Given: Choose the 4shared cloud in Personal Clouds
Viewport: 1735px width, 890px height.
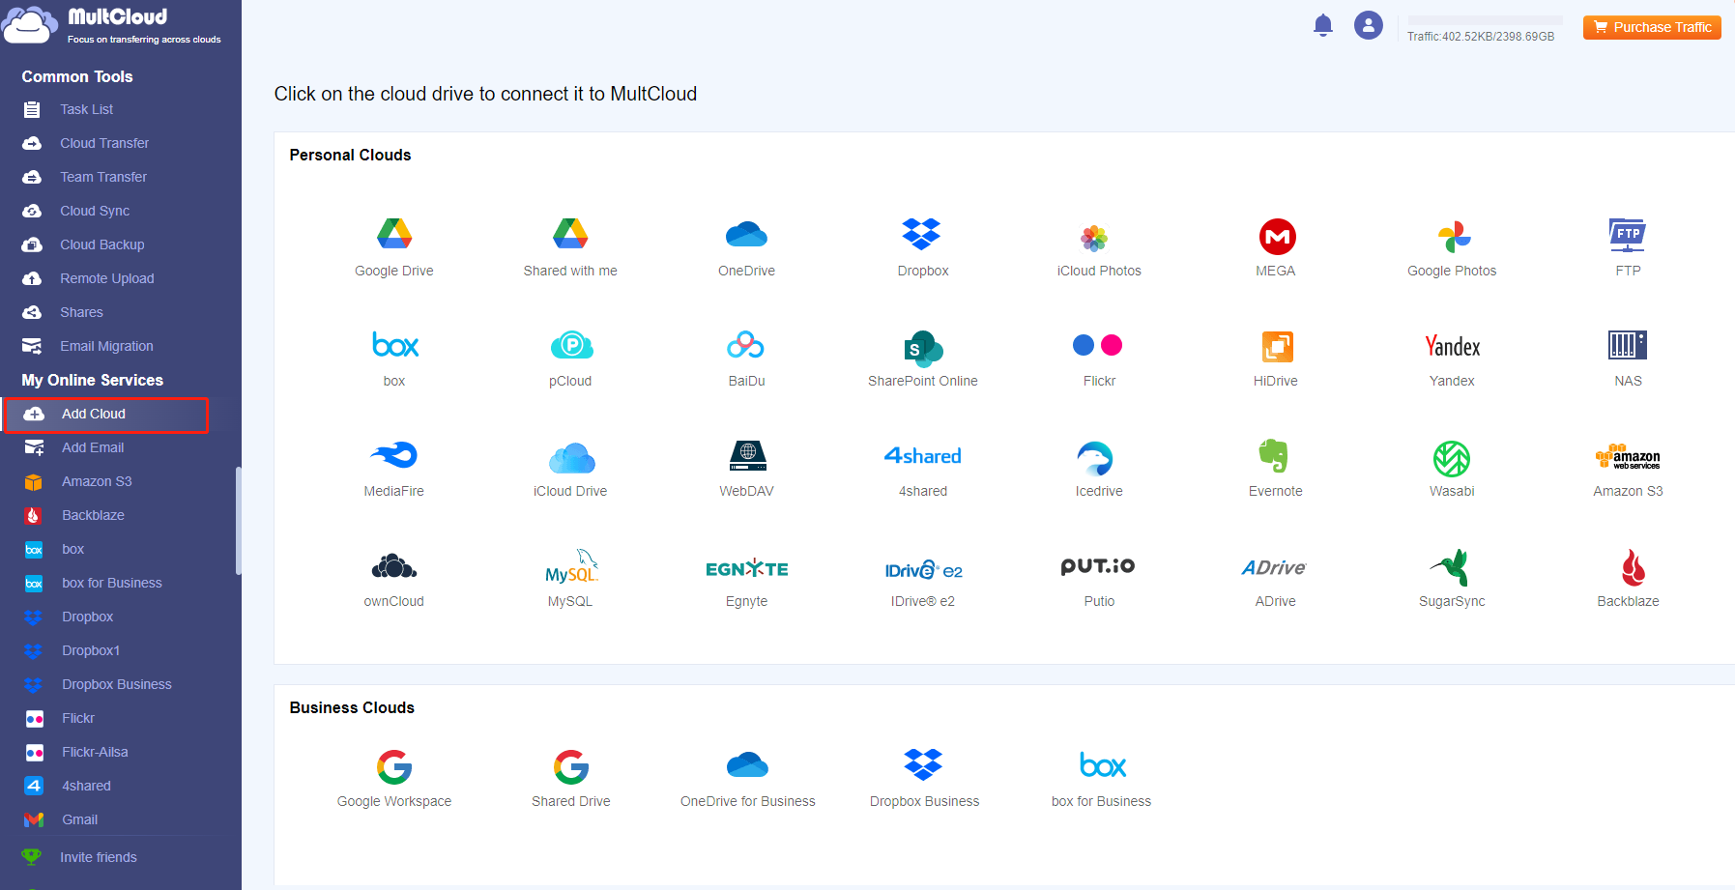Looking at the screenshot, I should (923, 455).
